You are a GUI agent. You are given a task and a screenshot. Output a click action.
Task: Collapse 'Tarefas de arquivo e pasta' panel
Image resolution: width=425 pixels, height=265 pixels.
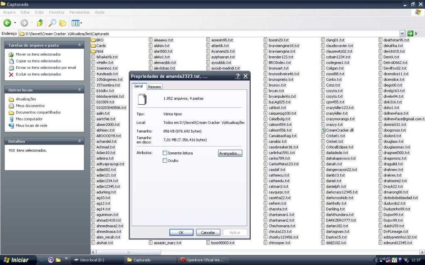point(79,45)
